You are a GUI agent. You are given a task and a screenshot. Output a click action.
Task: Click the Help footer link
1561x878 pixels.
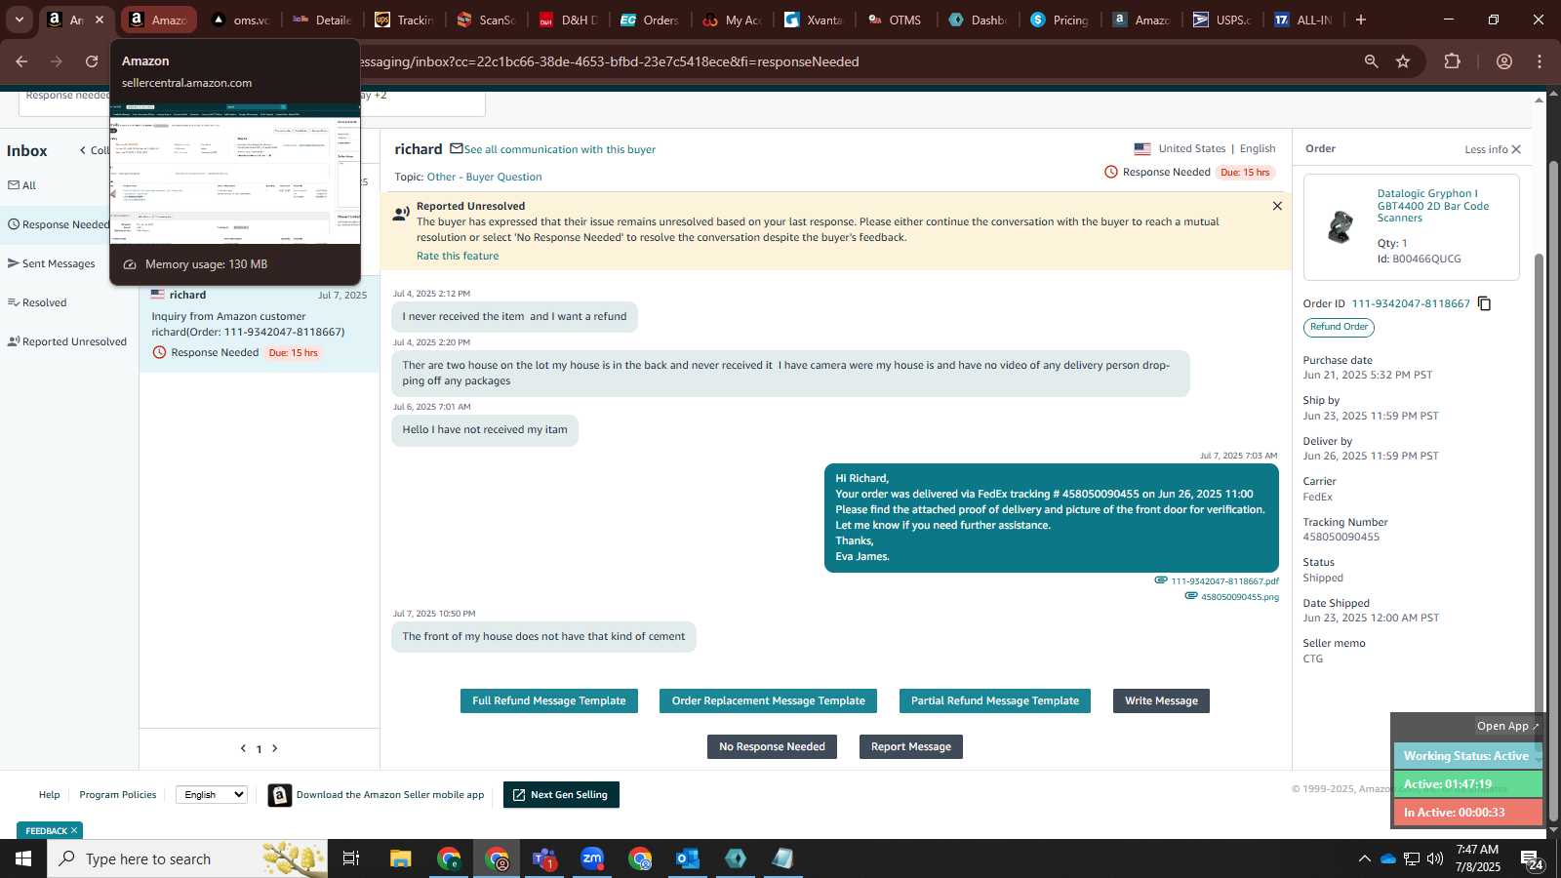[49, 795]
